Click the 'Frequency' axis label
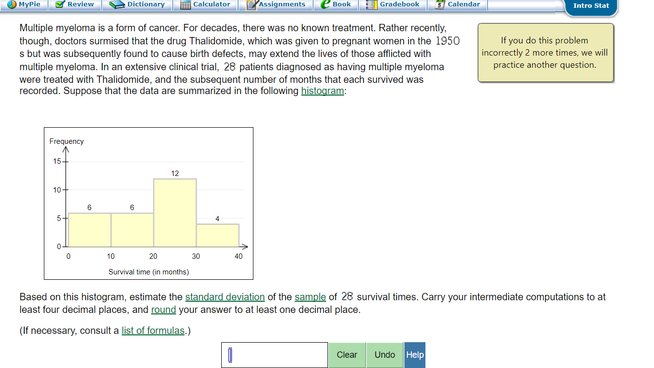Viewport: 654px width, 368px height. [66, 141]
